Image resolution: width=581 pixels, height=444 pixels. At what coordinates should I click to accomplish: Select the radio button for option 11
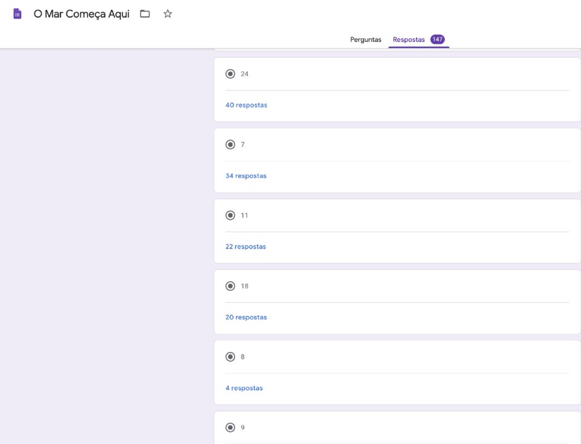point(230,215)
